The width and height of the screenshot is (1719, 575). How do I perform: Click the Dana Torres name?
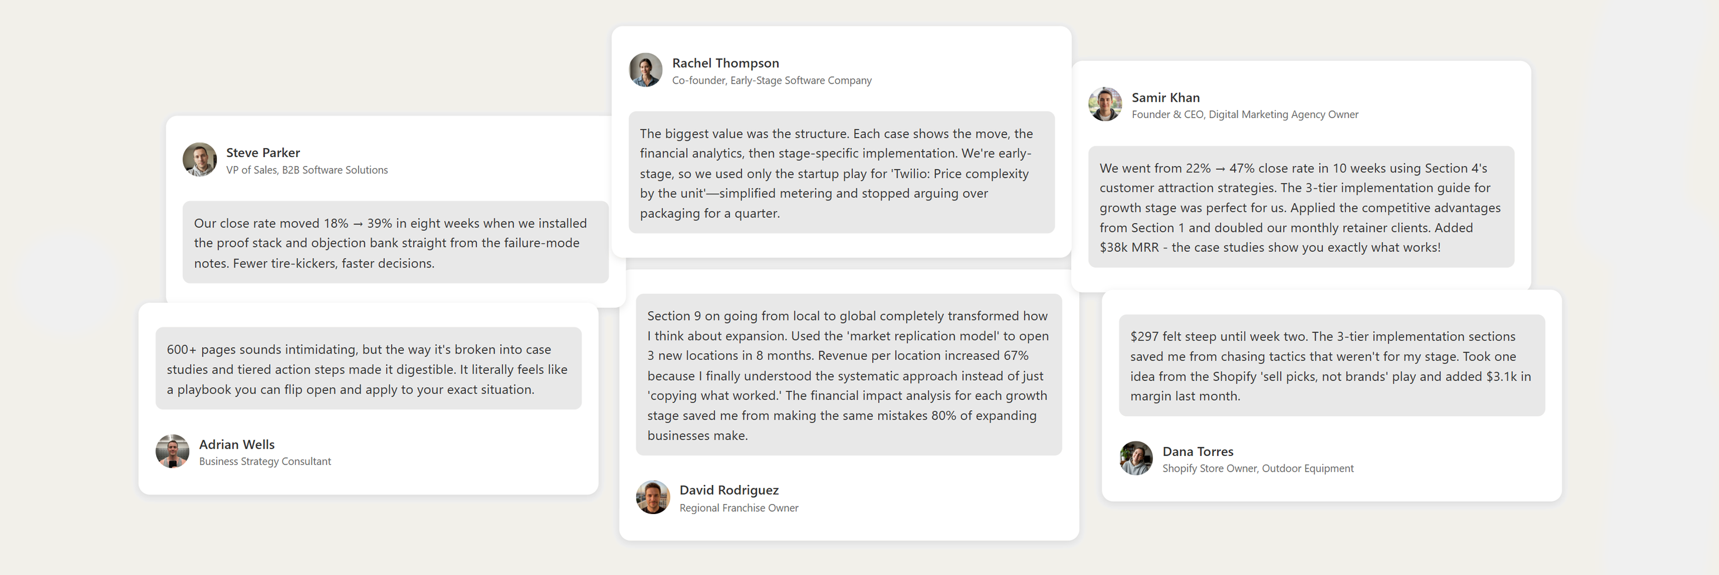tap(1198, 451)
